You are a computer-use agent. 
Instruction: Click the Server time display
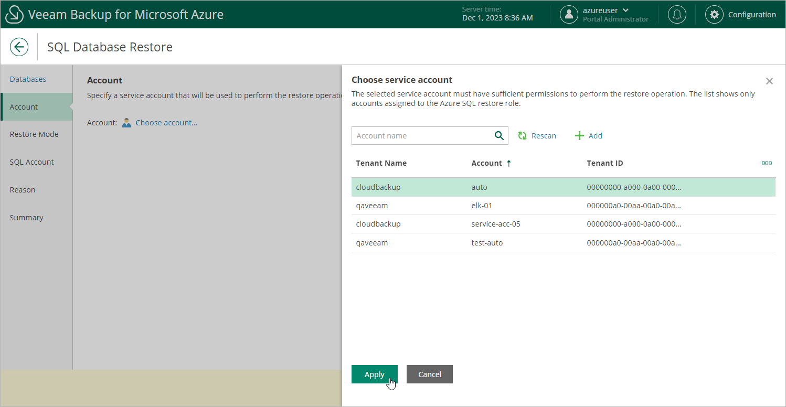tap(497, 14)
